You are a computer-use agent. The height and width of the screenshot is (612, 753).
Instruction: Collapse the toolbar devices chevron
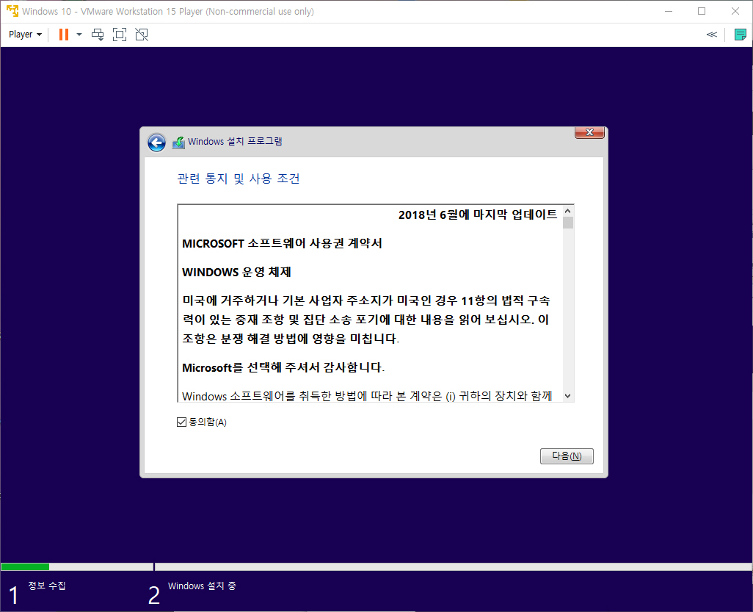tap(712, 35)
